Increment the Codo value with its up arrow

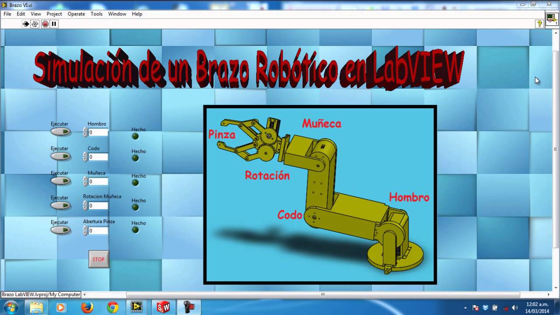(85, 154)
